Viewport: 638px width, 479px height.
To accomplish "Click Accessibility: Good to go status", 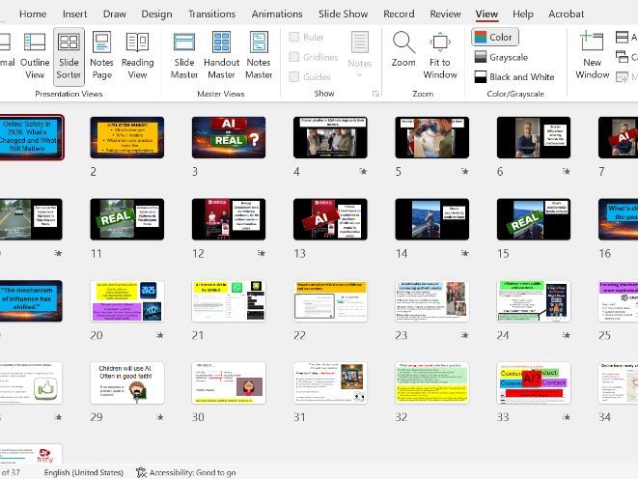I will click(x=185, y=472).
